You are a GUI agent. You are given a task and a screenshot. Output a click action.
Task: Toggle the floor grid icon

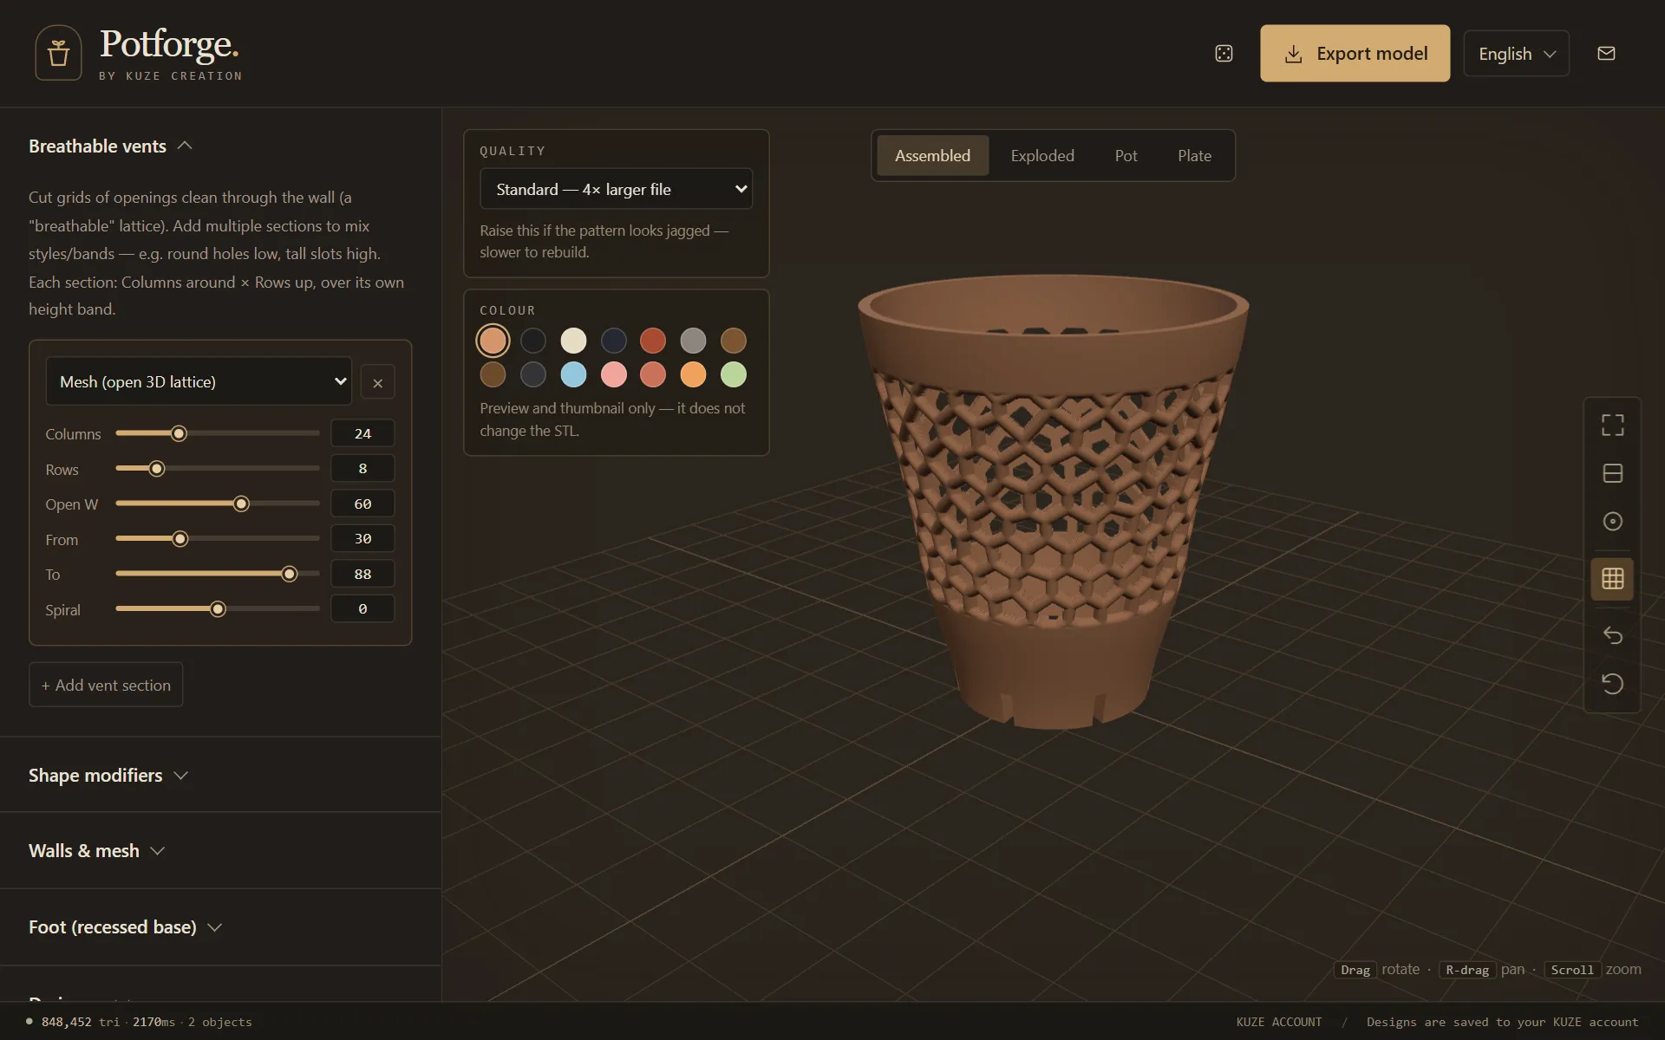point(1612,579)
